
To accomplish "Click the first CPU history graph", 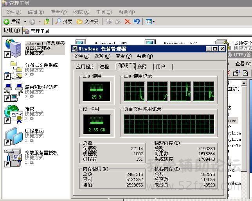I will point(134,91).
